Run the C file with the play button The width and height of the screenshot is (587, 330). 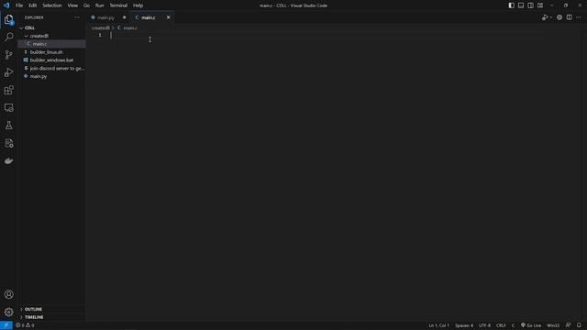tap(545, 17)
